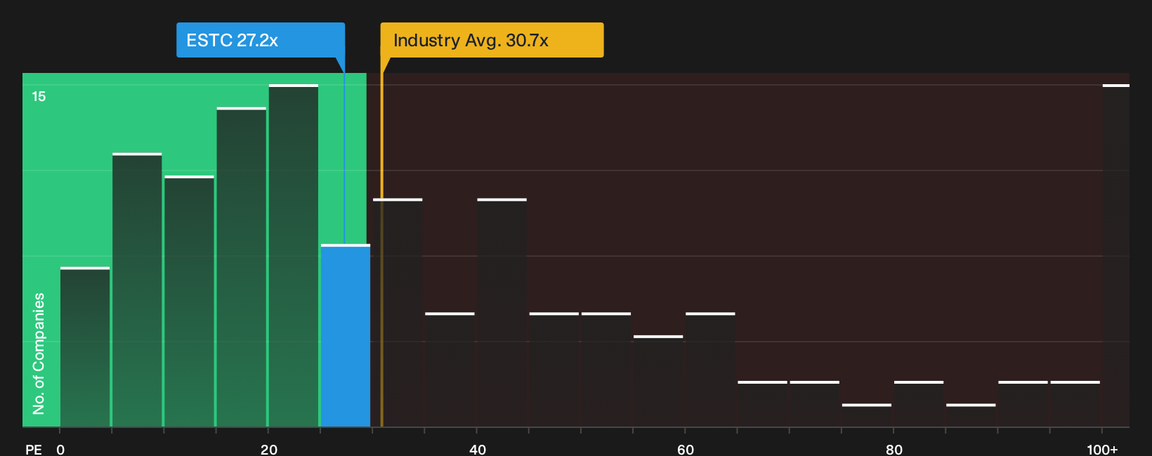1152x456 pixels.
Task: Select the dark bar at PE 35-40
Action: pos(450,370)
